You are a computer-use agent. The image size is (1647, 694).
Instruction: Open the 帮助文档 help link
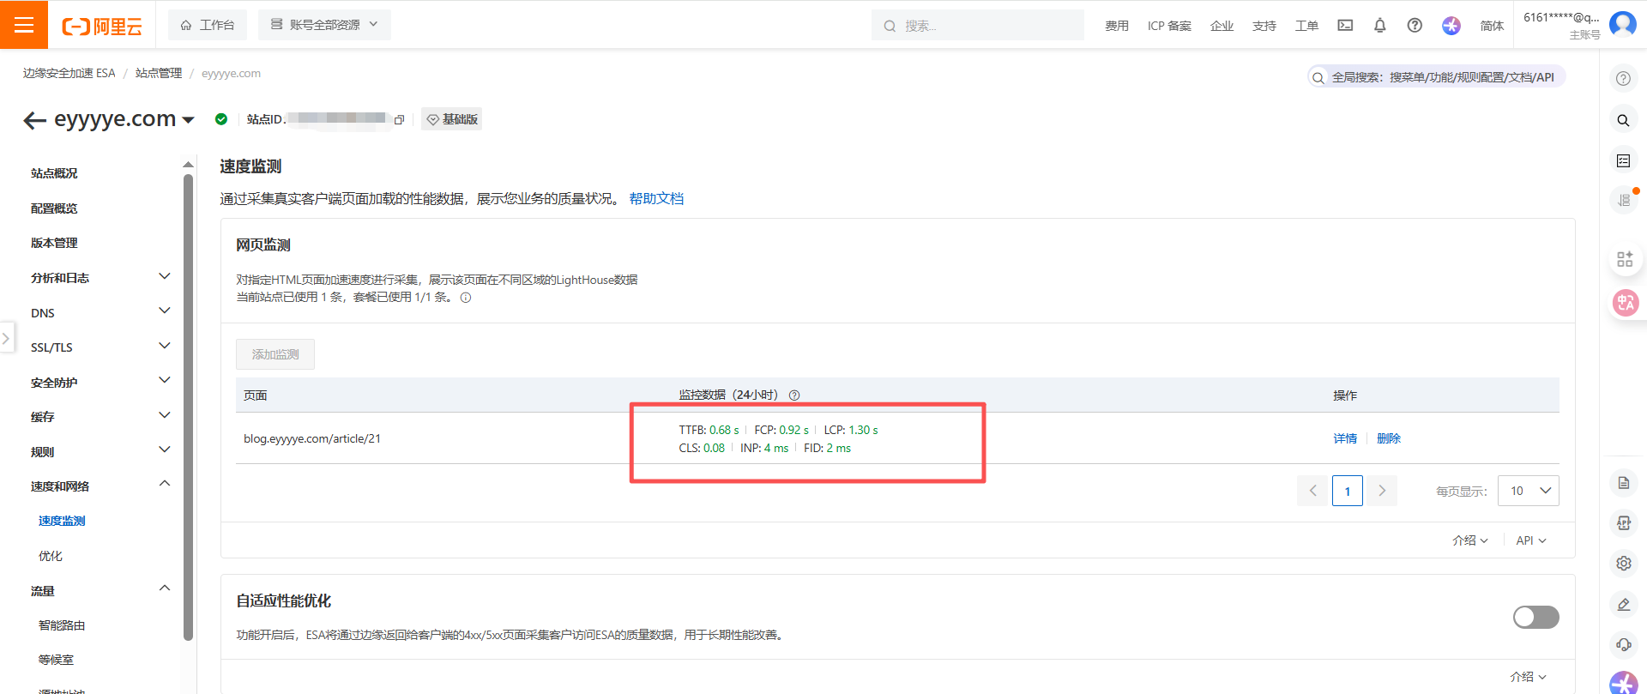click(x=656, y=199)
